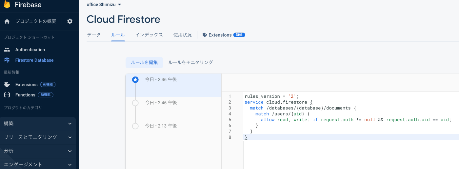Click code line match /databases/{database}/documents
Screen dimensions: 459x169
[303, 108]
